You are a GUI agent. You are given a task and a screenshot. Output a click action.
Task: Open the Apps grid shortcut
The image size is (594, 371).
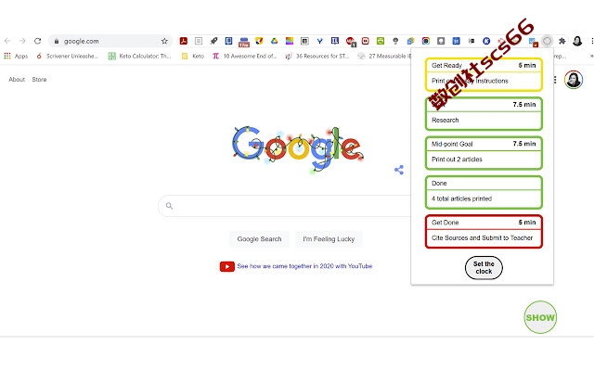17,56
